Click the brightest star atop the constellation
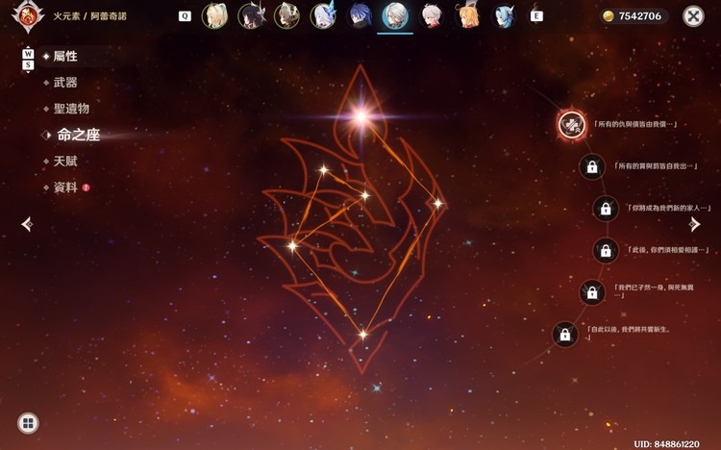This screenshot has width=721, height=450. click(361, 116)
